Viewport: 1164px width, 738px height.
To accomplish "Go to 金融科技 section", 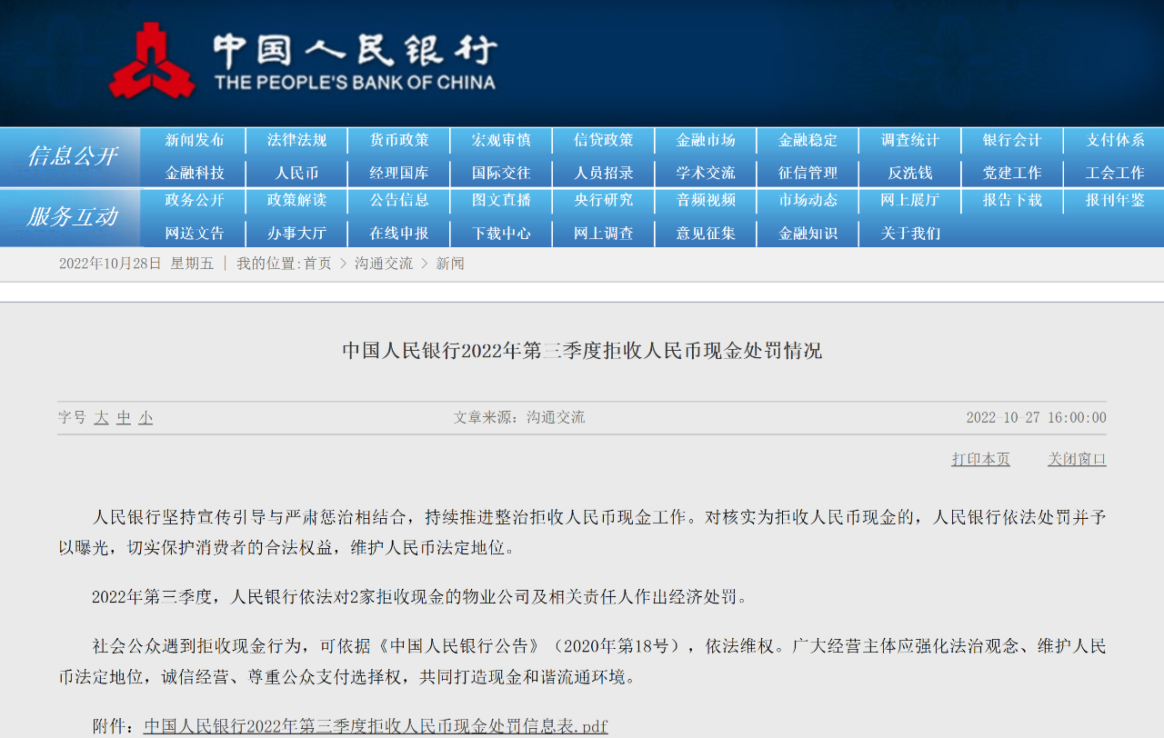I will pos(194,173).
